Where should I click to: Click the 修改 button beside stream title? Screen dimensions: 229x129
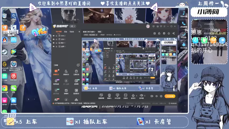100,32
